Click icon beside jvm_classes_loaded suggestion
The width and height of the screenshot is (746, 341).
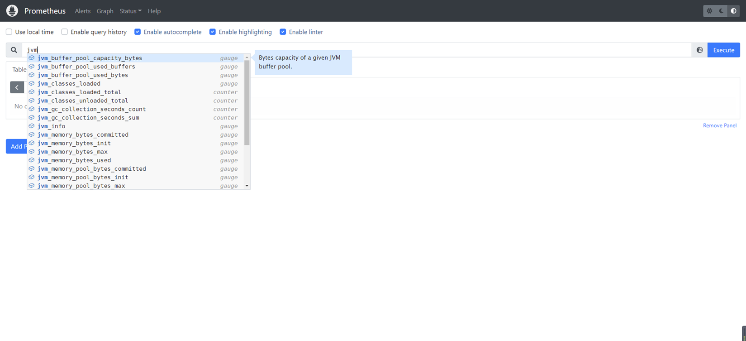(32, 84)
